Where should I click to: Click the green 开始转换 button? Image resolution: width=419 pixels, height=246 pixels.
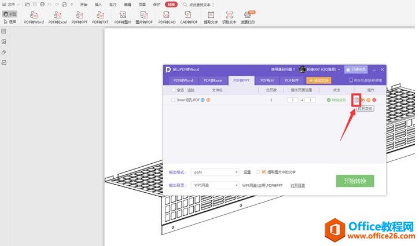(355, 181)
